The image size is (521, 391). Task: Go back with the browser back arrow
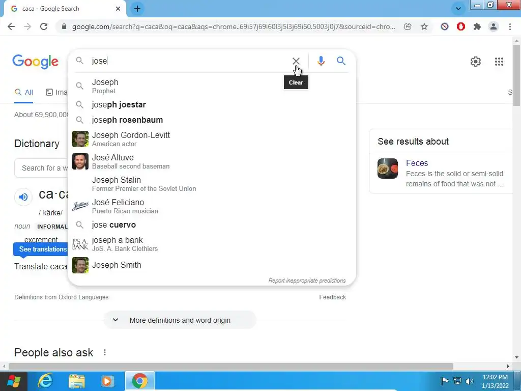click(11, 26)
